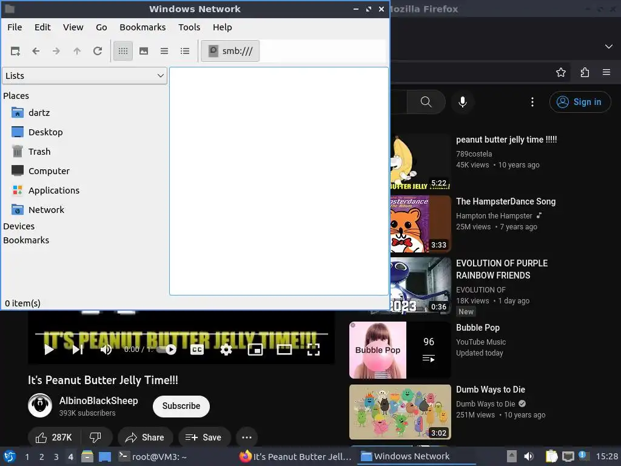This screenshot has height=466, width=621.
Task: Open the Lists side pane dropdown
Action: point(85,76)
